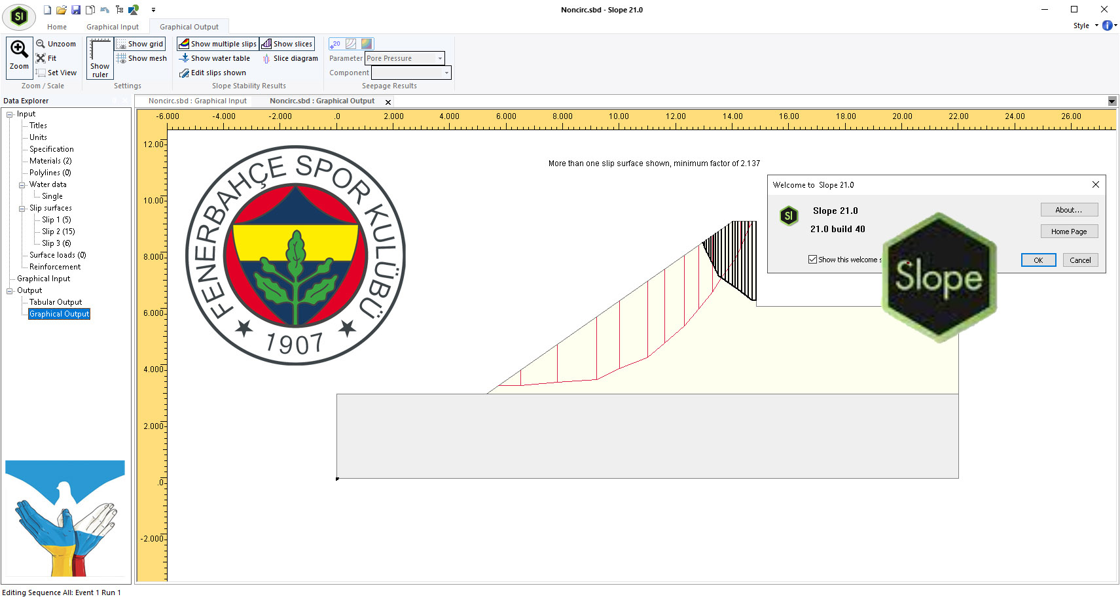1120x601 pixels.
Task: Switch to the Noncirc.sbd Graphical Input tab
Action: click(x=198, y=101)
